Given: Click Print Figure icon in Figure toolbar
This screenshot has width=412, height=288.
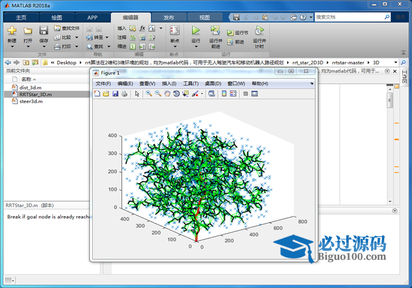Looking at the screenshot, I should pos(124,93).
